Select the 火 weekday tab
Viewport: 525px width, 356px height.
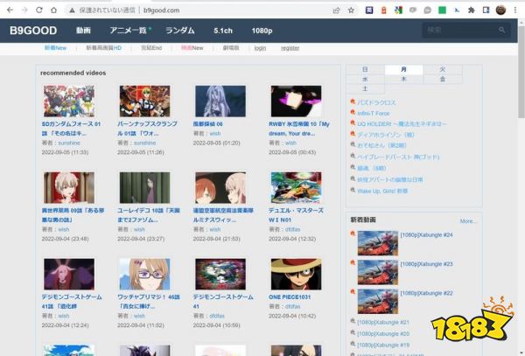click(443, 70)
